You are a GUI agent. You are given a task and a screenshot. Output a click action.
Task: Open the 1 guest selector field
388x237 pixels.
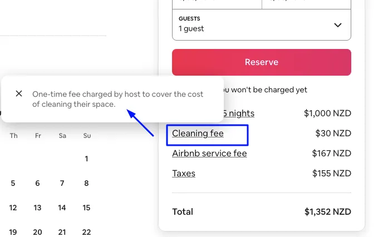[x=262, y=24]
